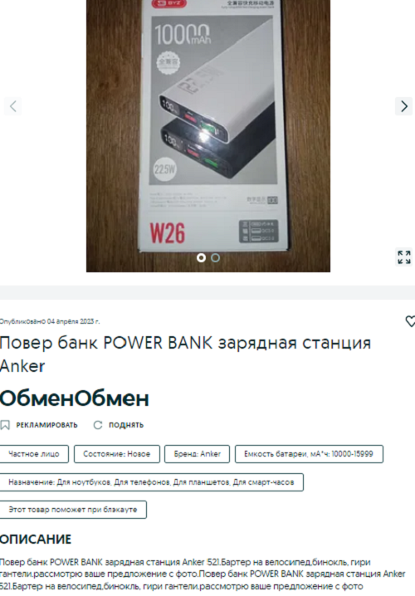The width and height of the screenshot is (415, 596).
Task: Select the Этот товар поможет при блэкауте tag
Action: coord(73,510)
